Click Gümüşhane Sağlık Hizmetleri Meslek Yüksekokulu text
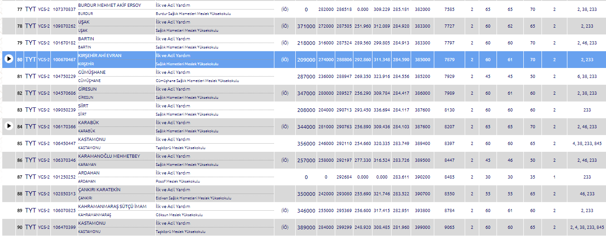The width and height of the screenshot is (606, 237). tap(197, 81)
